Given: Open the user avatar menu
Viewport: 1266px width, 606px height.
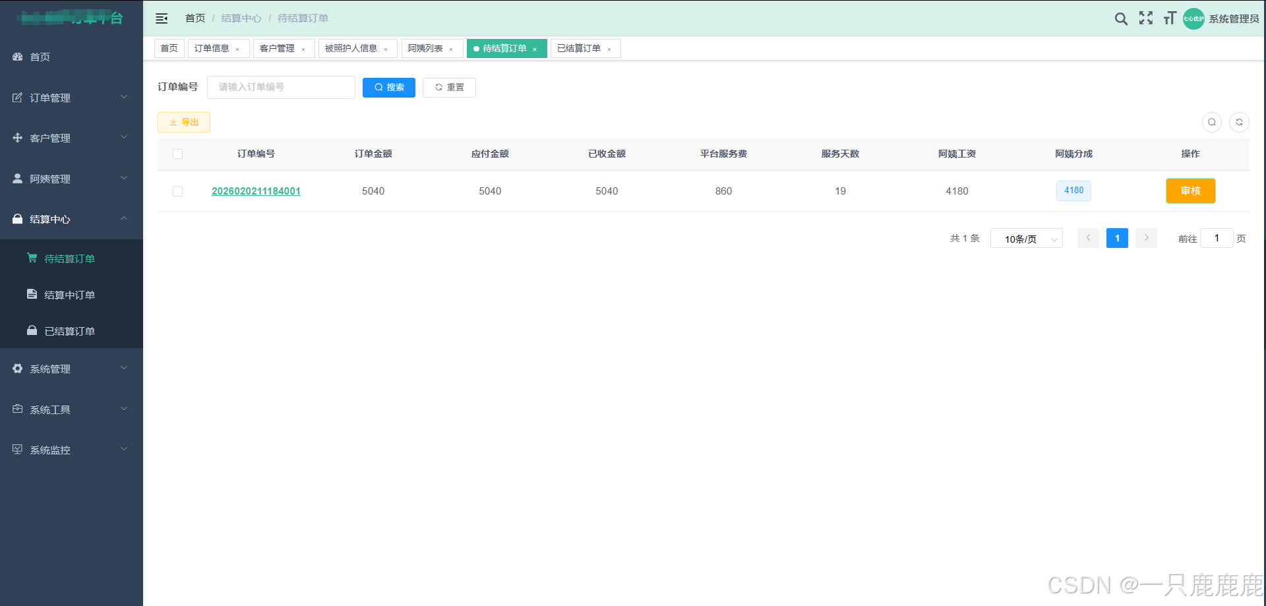Looking at the screenshot, I should coord(1193,18).
